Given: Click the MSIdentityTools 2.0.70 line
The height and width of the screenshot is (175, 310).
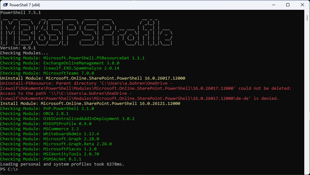Looking at the screenshot, I should click(x=50, y=154).
